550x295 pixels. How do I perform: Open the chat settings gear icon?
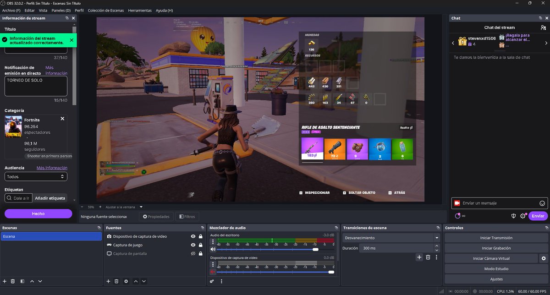pyautogui.click(x=523, y=216)
